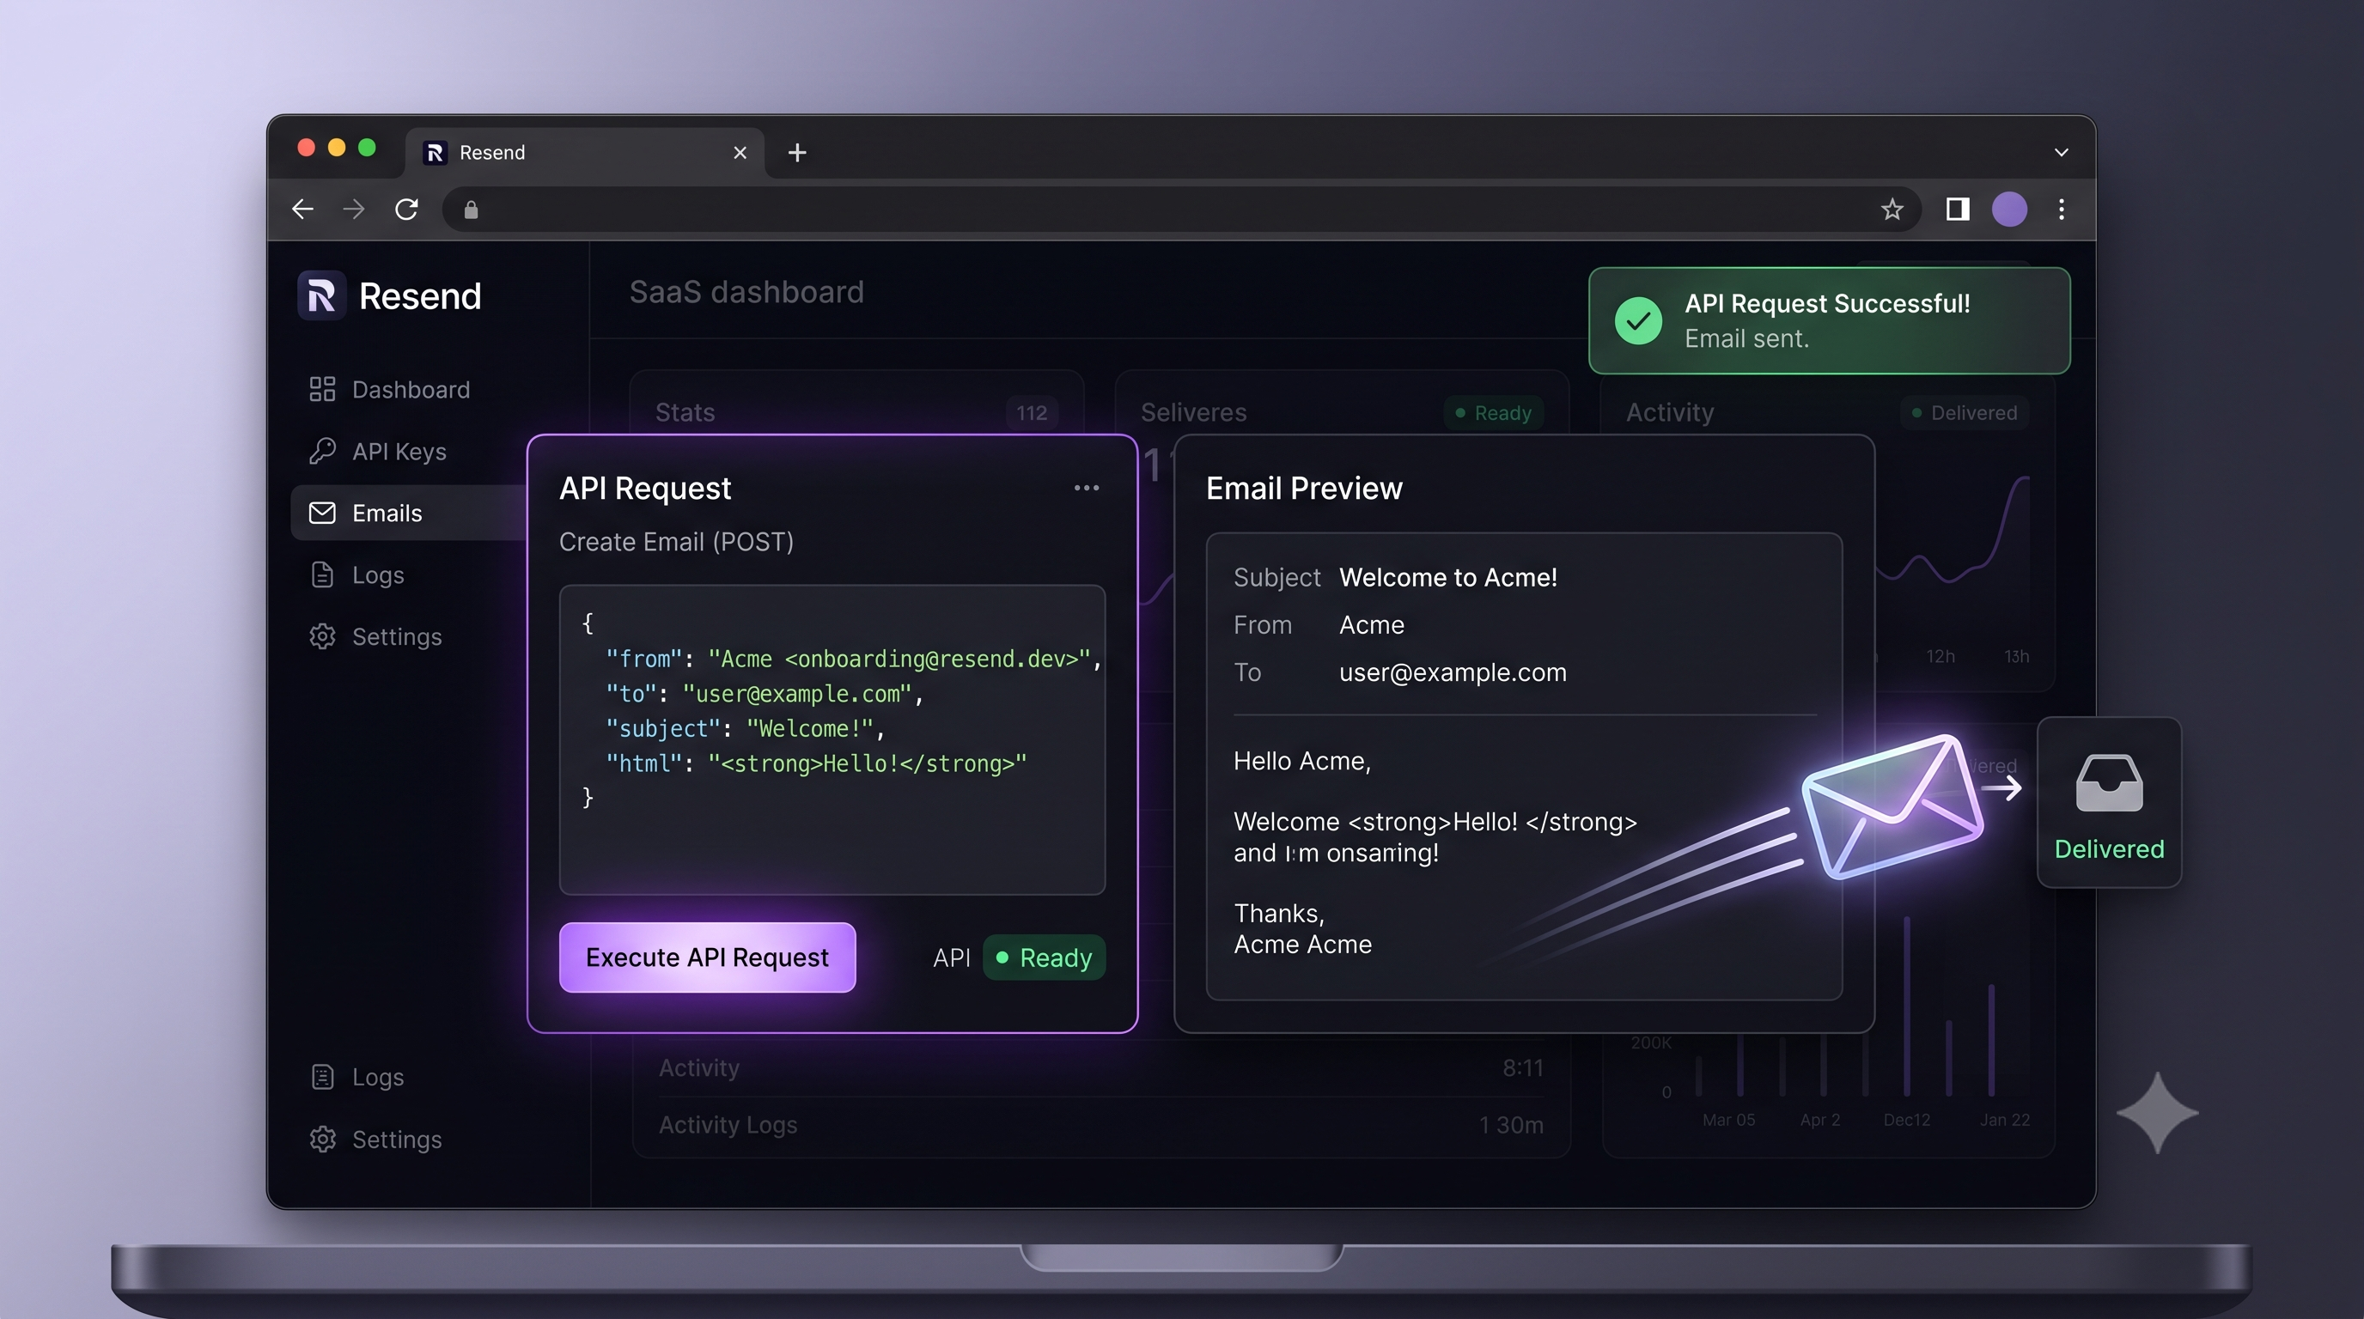Click the Delivered label under the inbox
The image size is (2364, 1319).
[2109, 849]
